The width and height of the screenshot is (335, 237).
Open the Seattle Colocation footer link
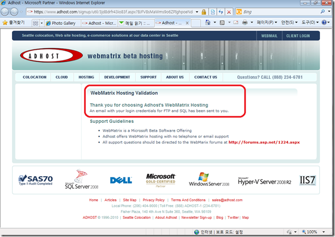click(137, 217)
